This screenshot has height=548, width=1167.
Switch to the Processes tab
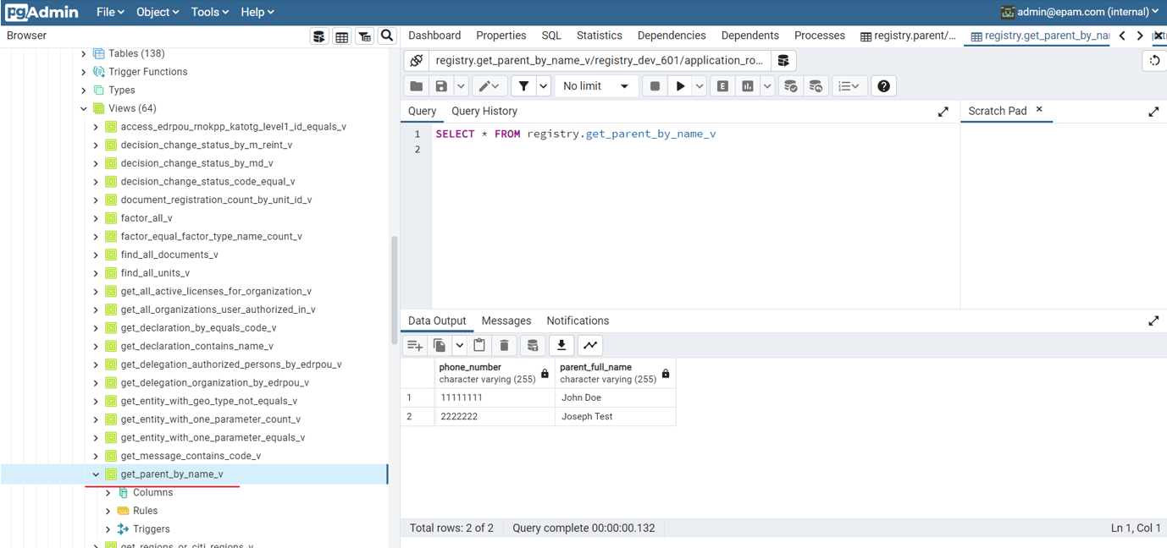tap(820, 36)
